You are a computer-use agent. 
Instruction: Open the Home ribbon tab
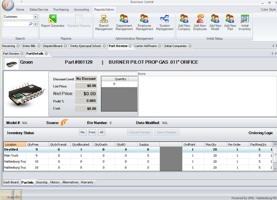click(20, 9)
